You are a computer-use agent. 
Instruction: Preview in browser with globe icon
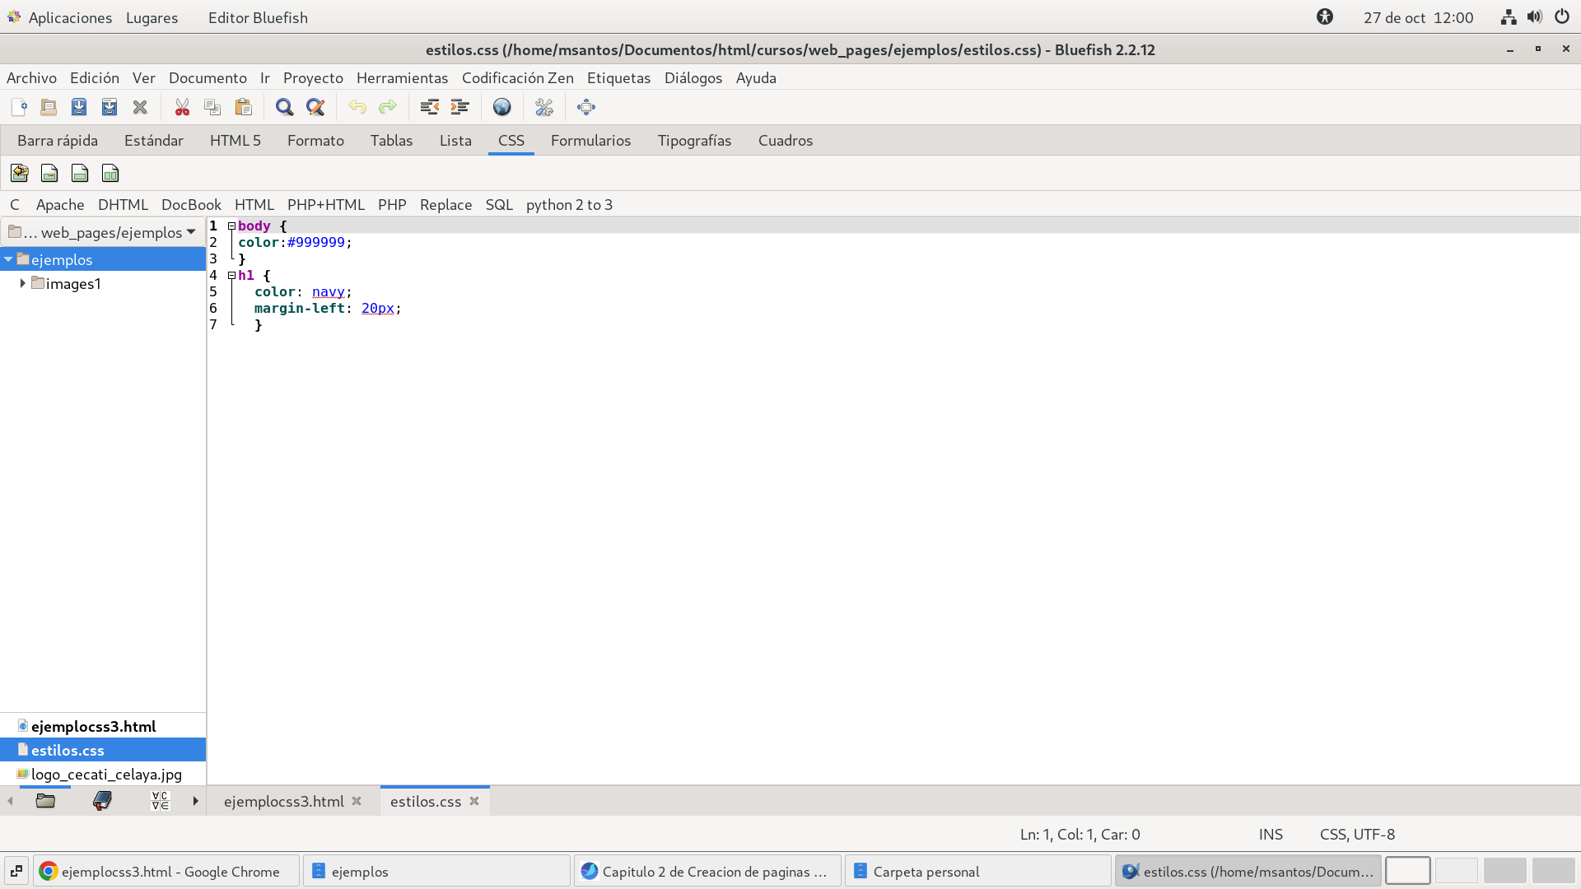tap(501, 107)
